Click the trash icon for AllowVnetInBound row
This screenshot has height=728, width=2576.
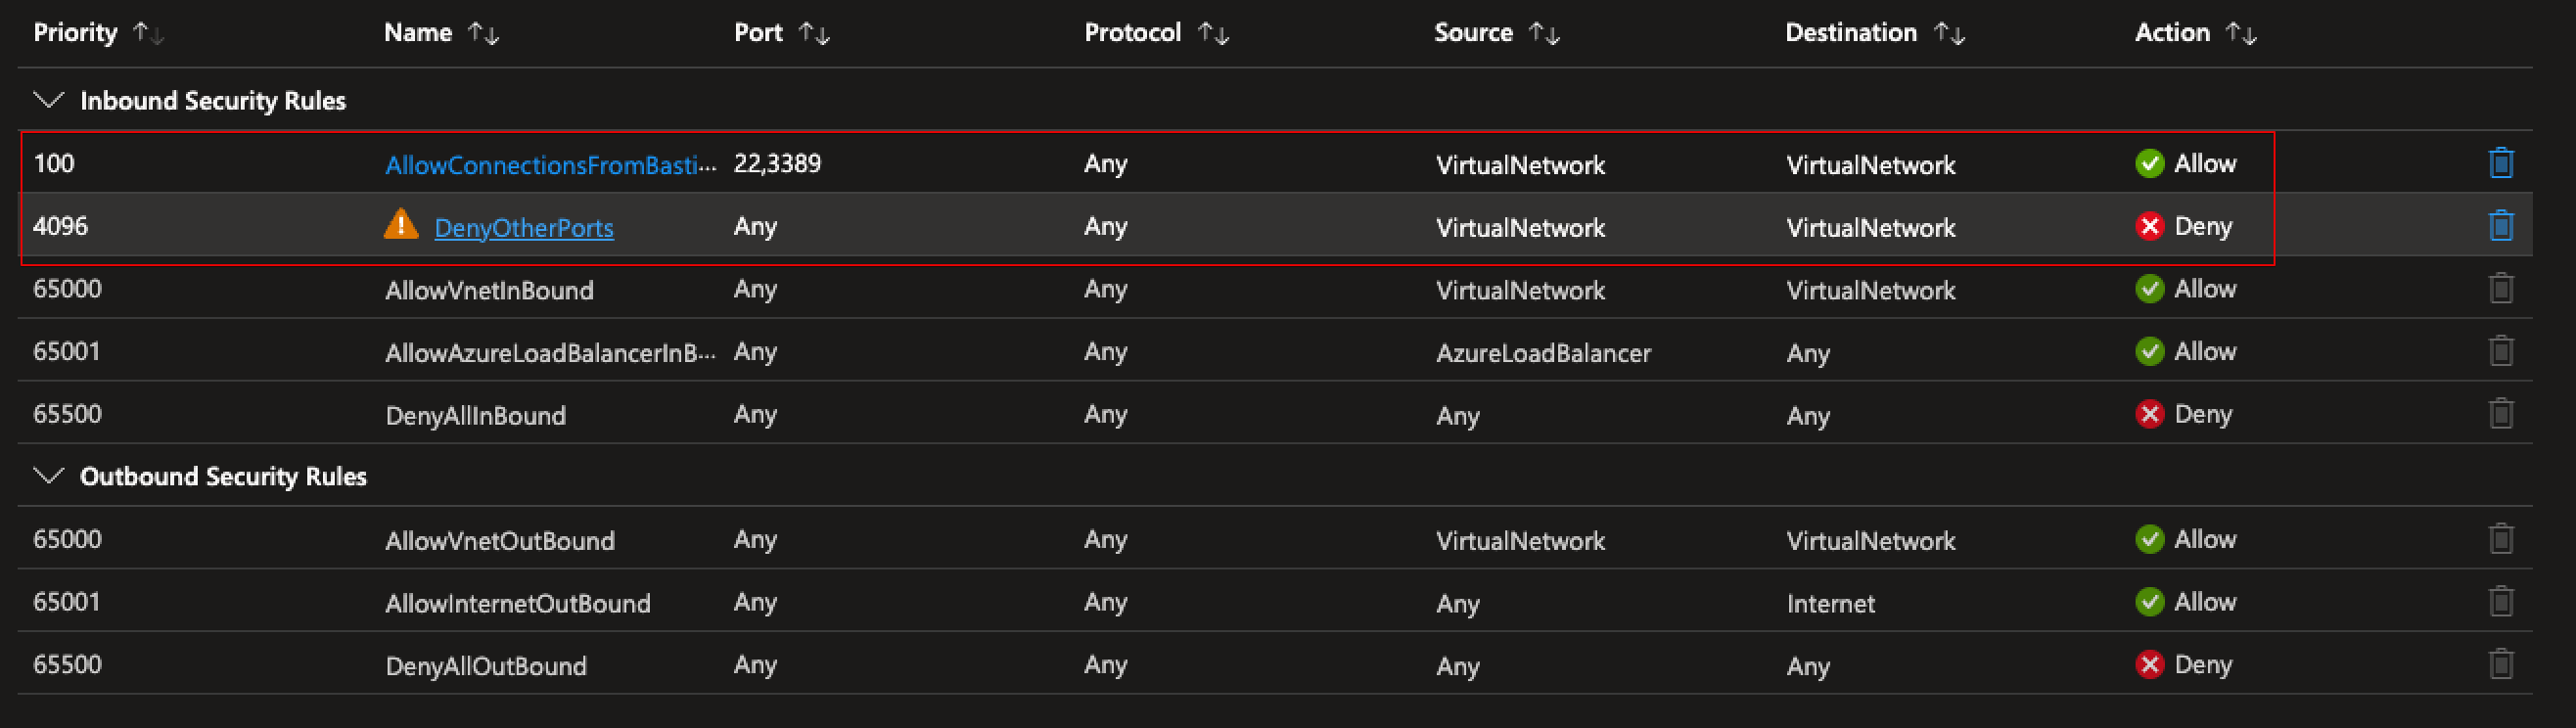[2500, 289]
